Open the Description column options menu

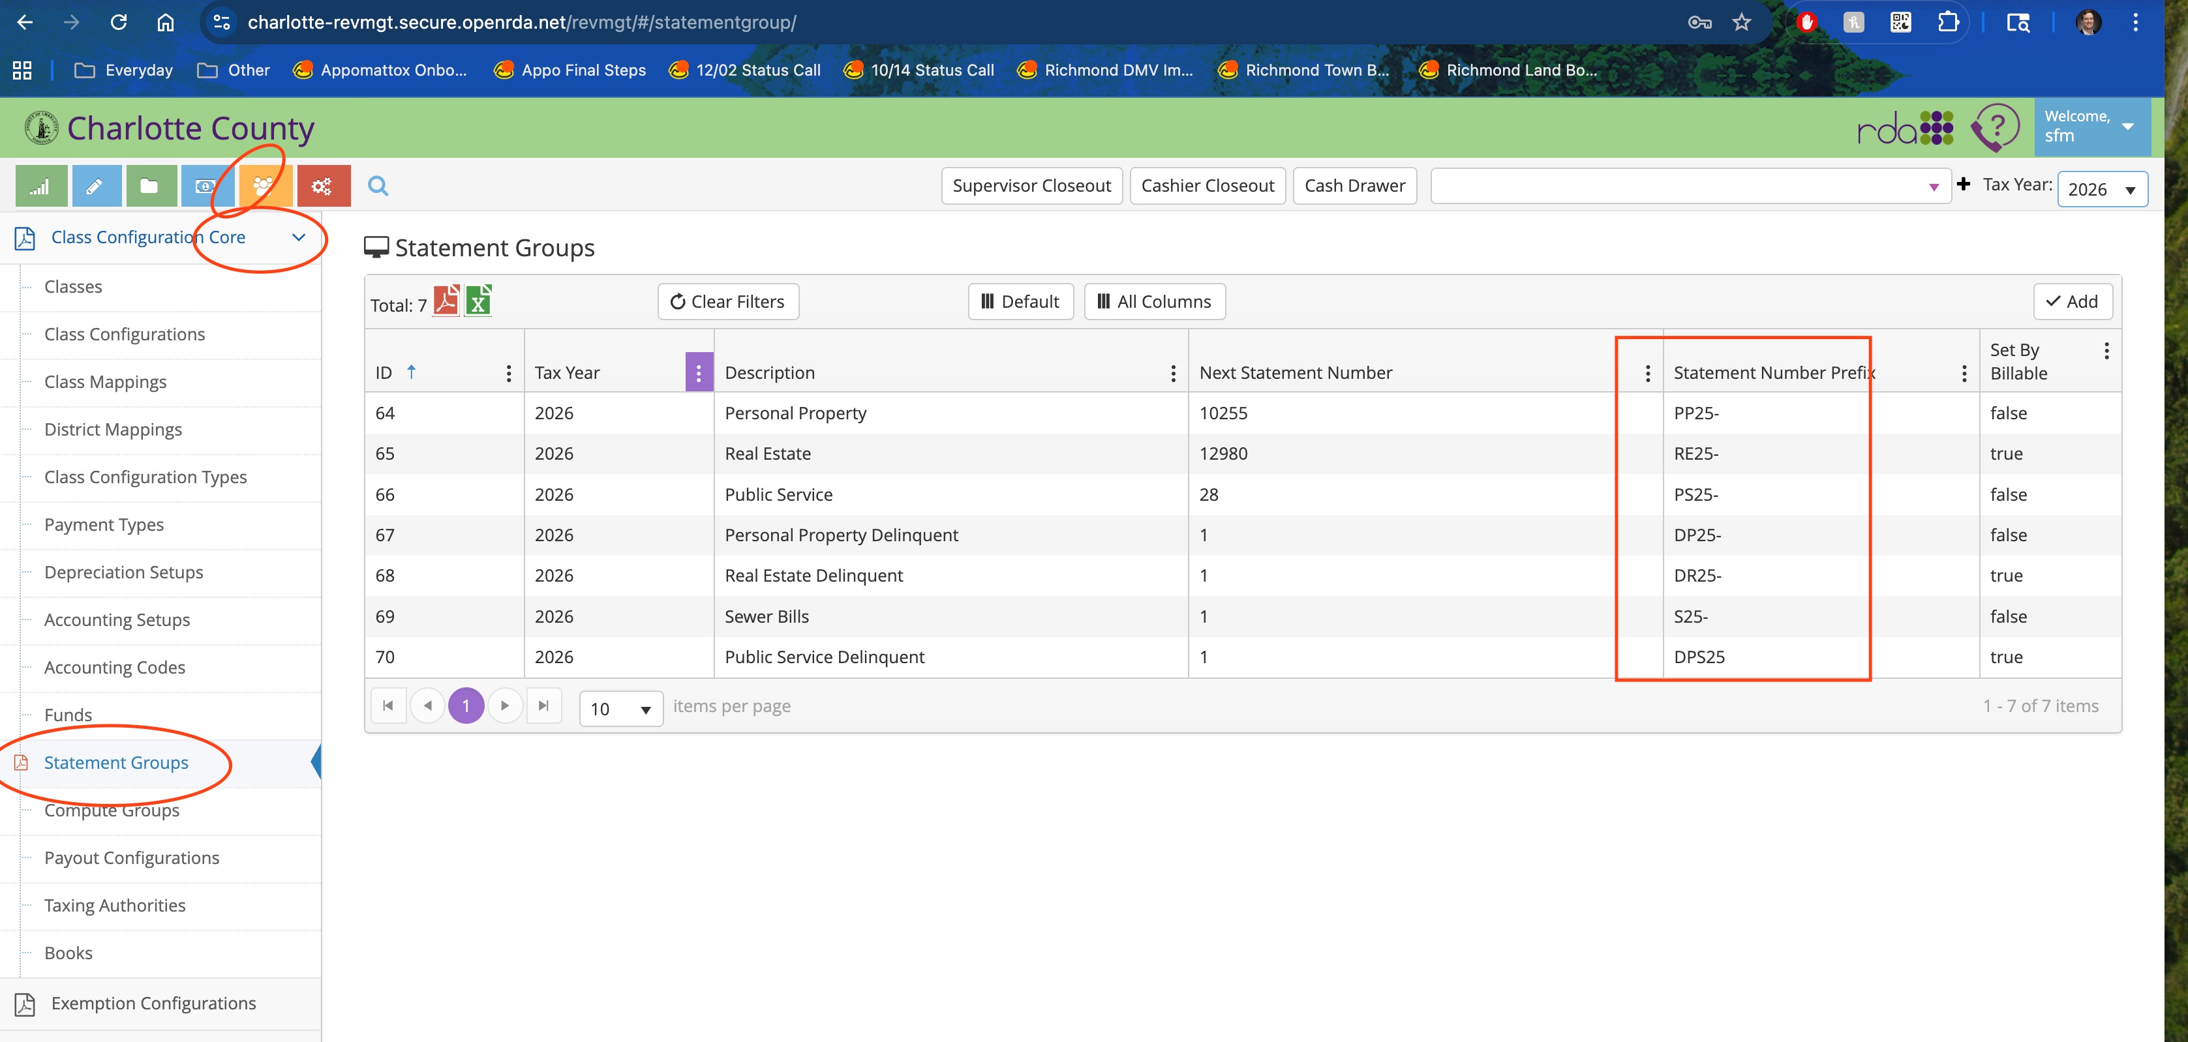pos(1173,373)
